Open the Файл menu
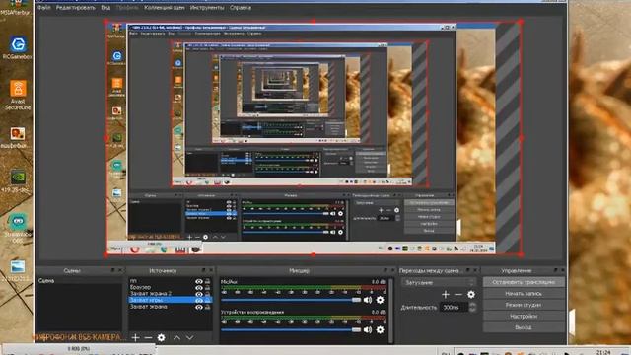631x355 pixels. 44,8
